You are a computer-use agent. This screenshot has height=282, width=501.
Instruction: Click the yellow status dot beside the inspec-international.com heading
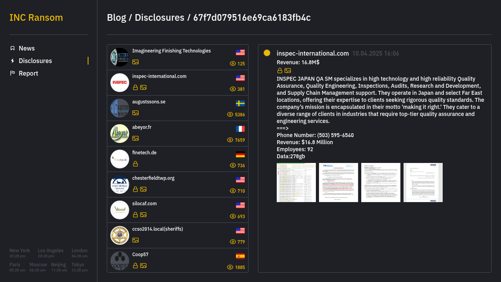pos(267,53)
